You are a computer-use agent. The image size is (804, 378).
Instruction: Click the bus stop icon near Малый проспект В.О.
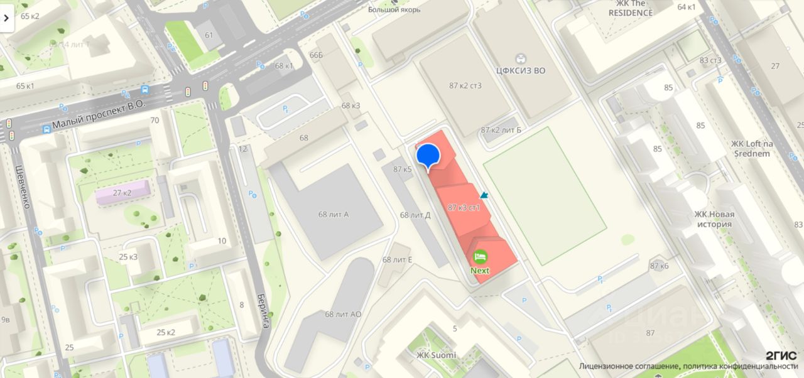coord(46,130)
